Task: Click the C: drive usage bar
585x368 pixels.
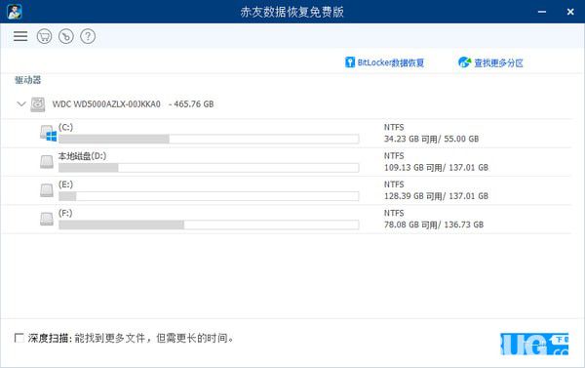Action: 209,139
